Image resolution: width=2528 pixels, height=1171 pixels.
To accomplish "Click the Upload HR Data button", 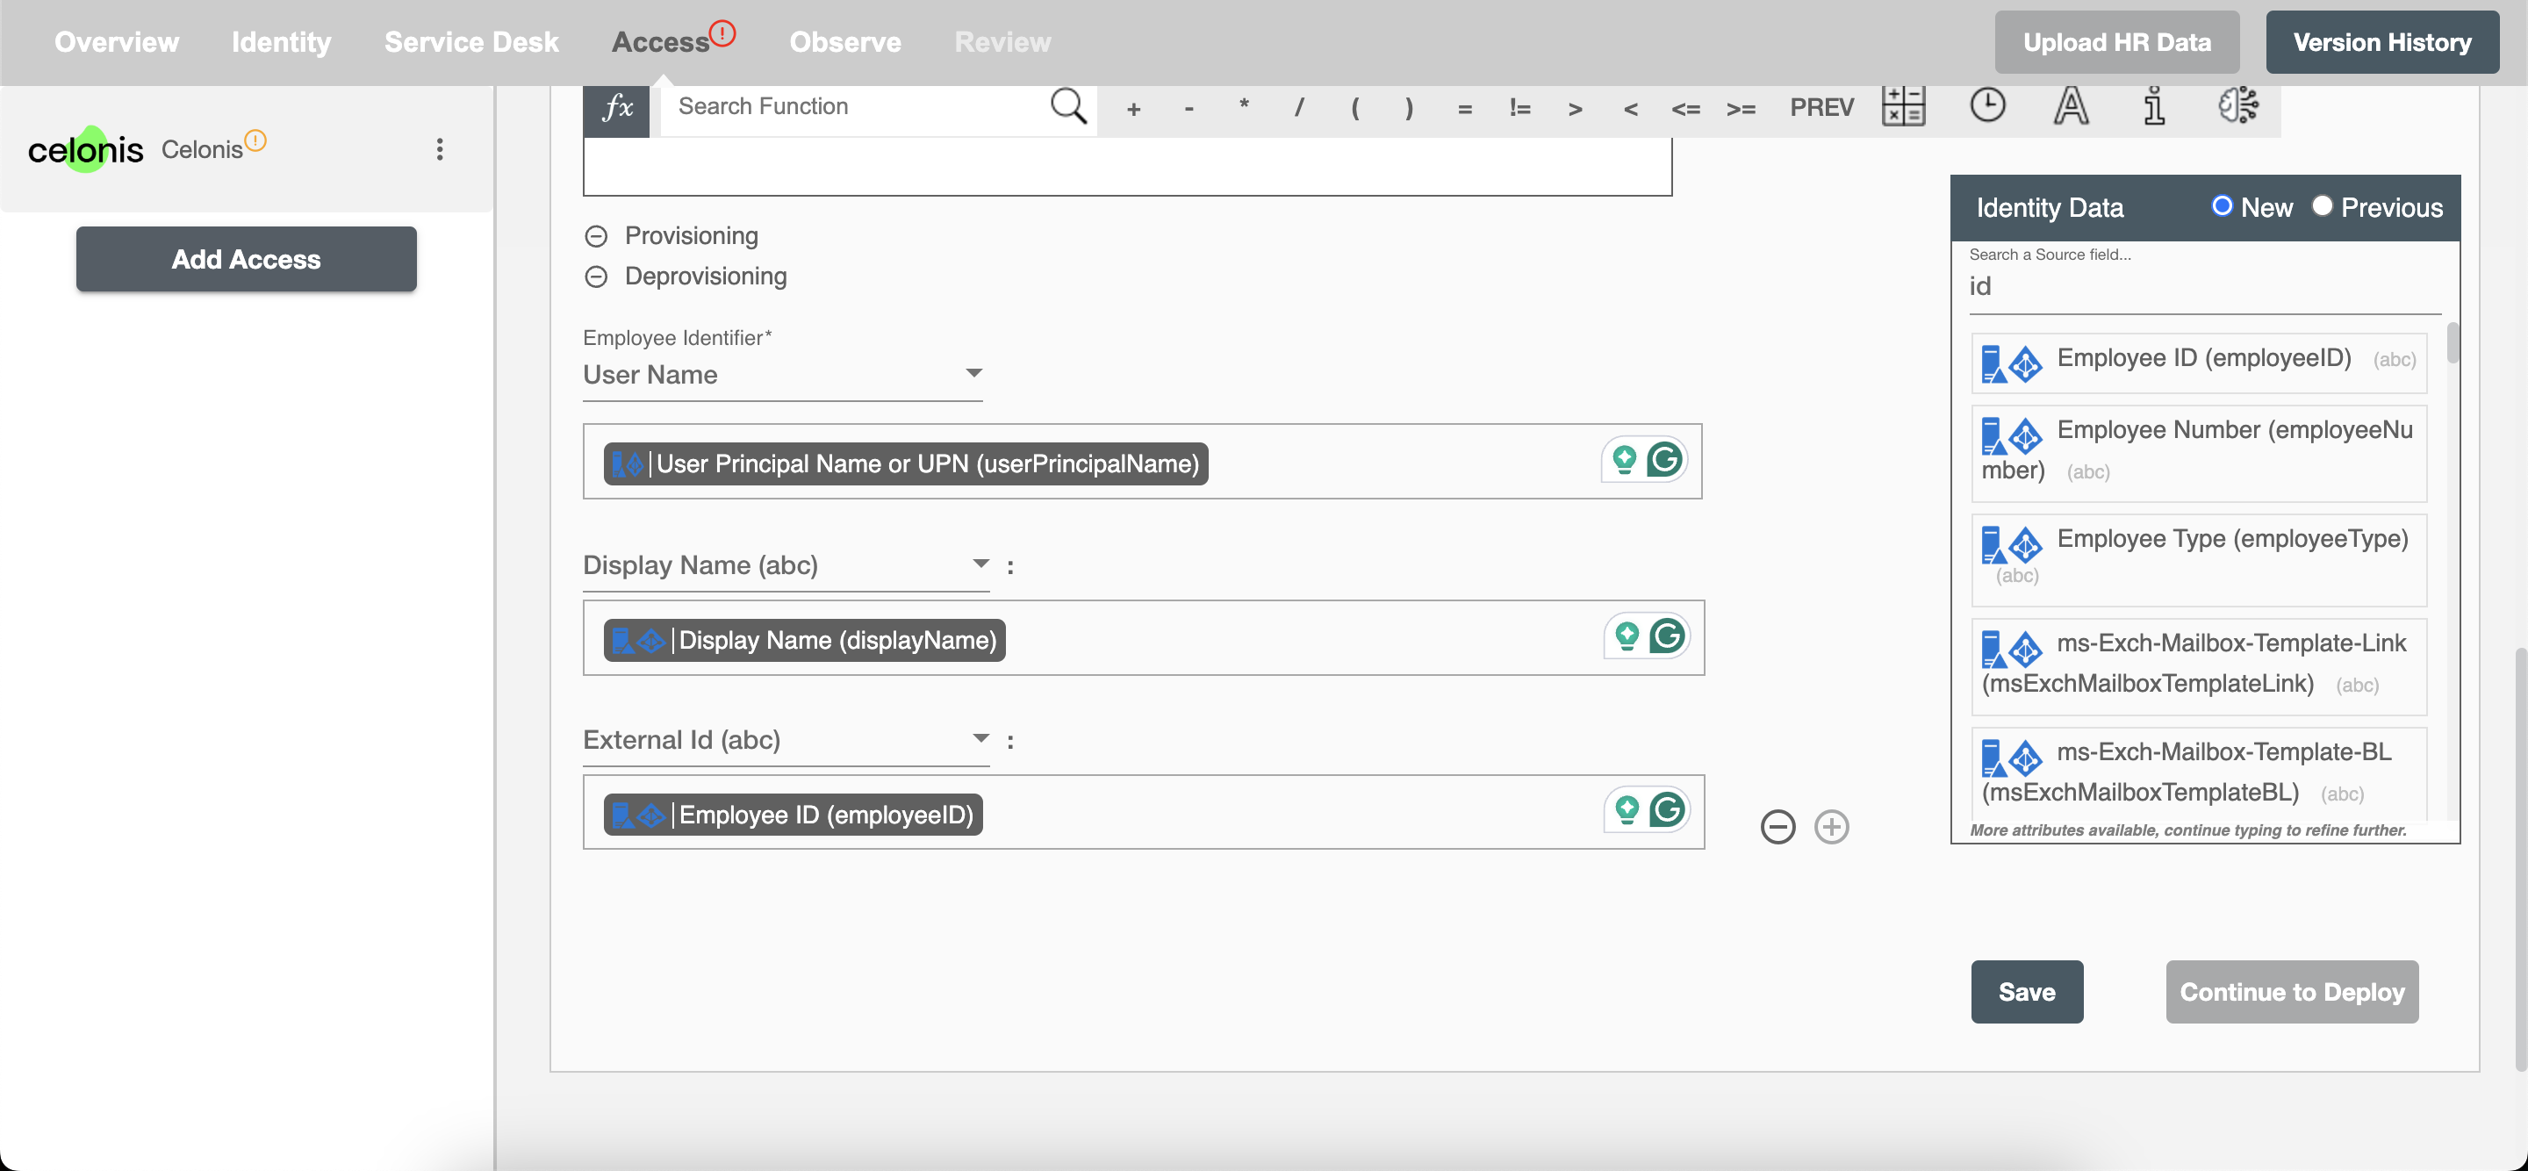I will pyautogui.click(x=2117, y=40).
